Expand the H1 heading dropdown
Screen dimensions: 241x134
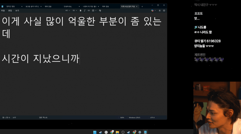click(67, 10)
